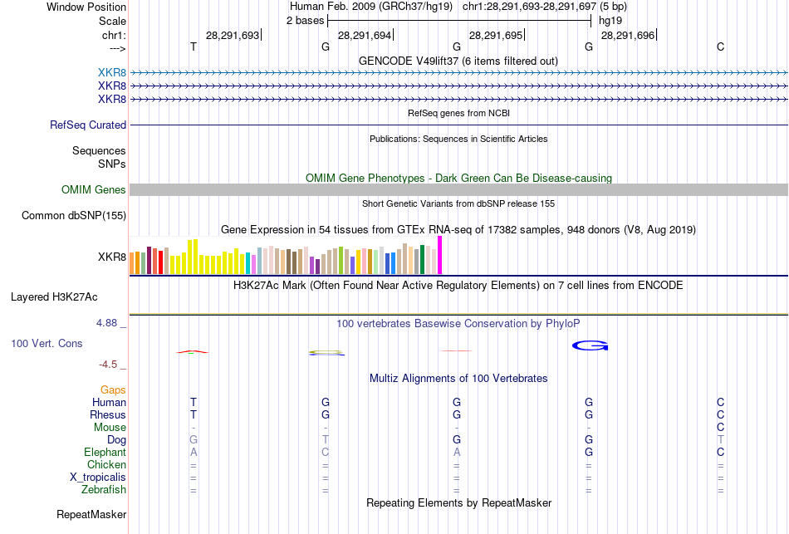789x534 pixels.
Task: Select the light blue XKR8 transcript label
Action: 112,72
